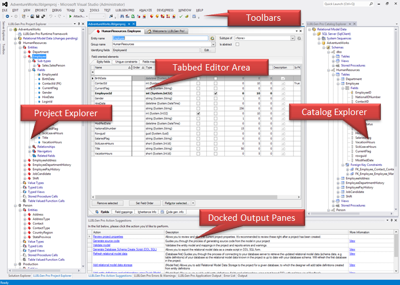The image size is (400, 285).
Task: Click the vertical scrollbar of Action Suggestions list
Action: (396, 251)
